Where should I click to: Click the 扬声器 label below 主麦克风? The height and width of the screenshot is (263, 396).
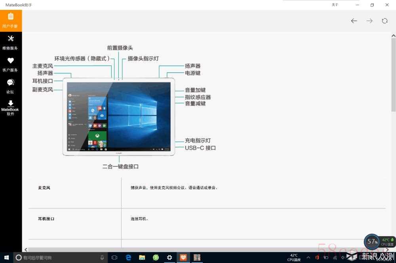(x=45, y=73)
